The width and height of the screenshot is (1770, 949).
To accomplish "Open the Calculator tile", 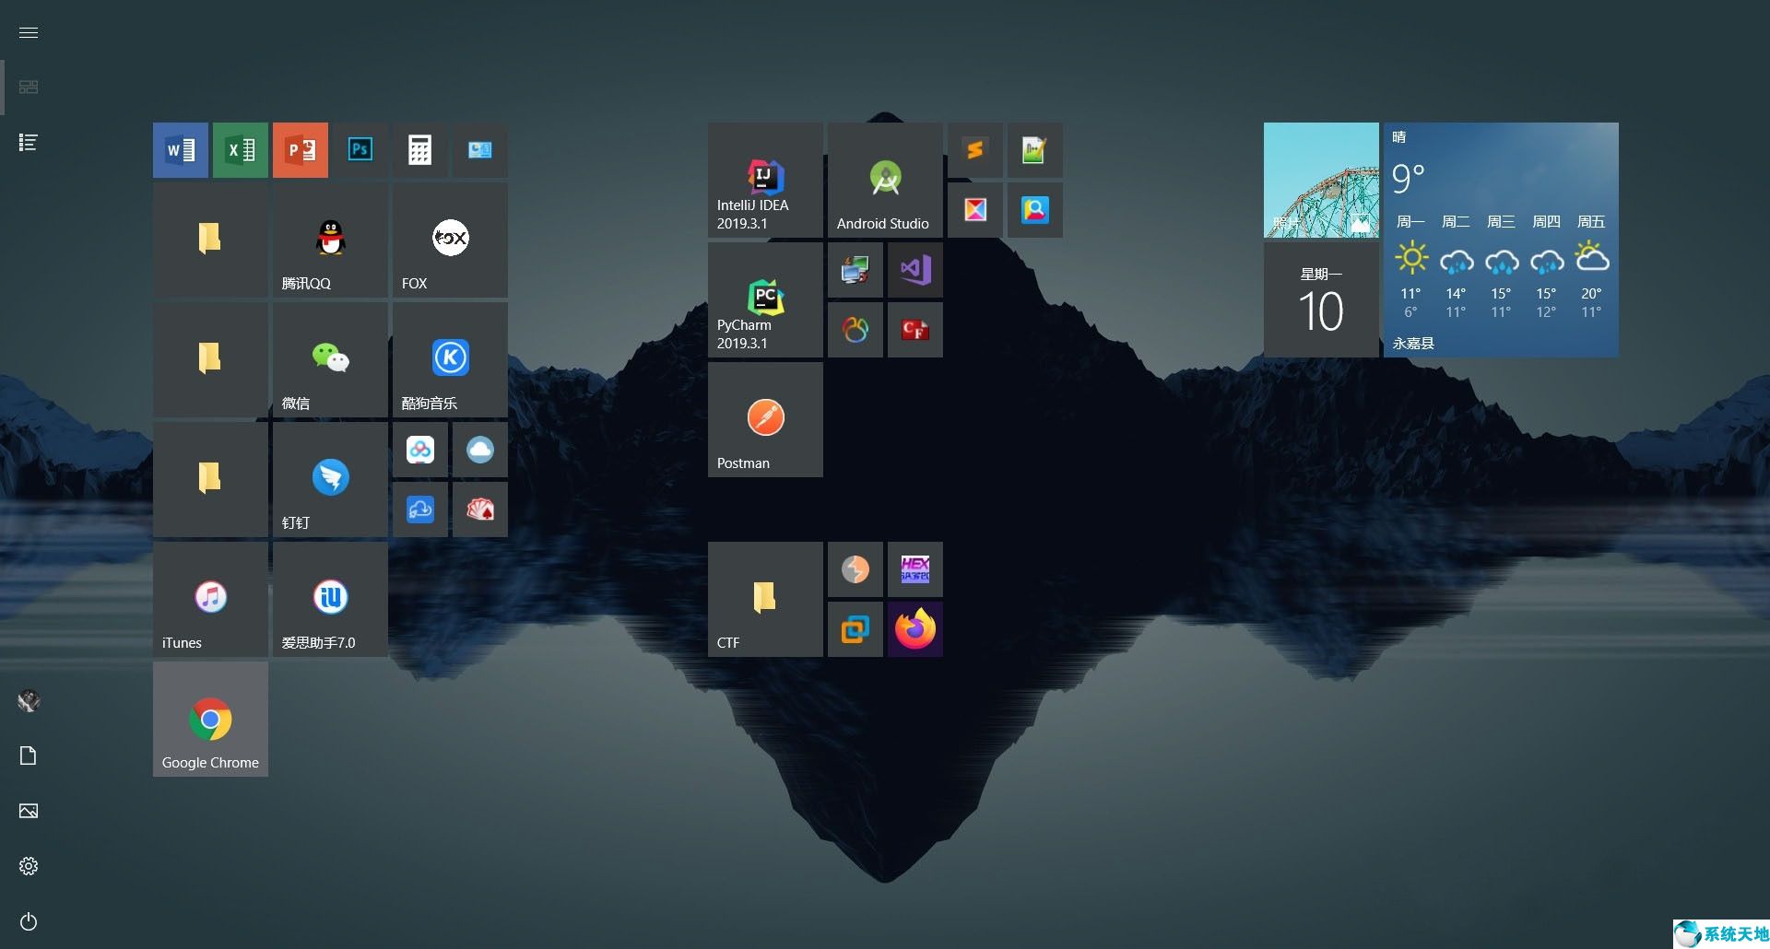I will [420, 149].
